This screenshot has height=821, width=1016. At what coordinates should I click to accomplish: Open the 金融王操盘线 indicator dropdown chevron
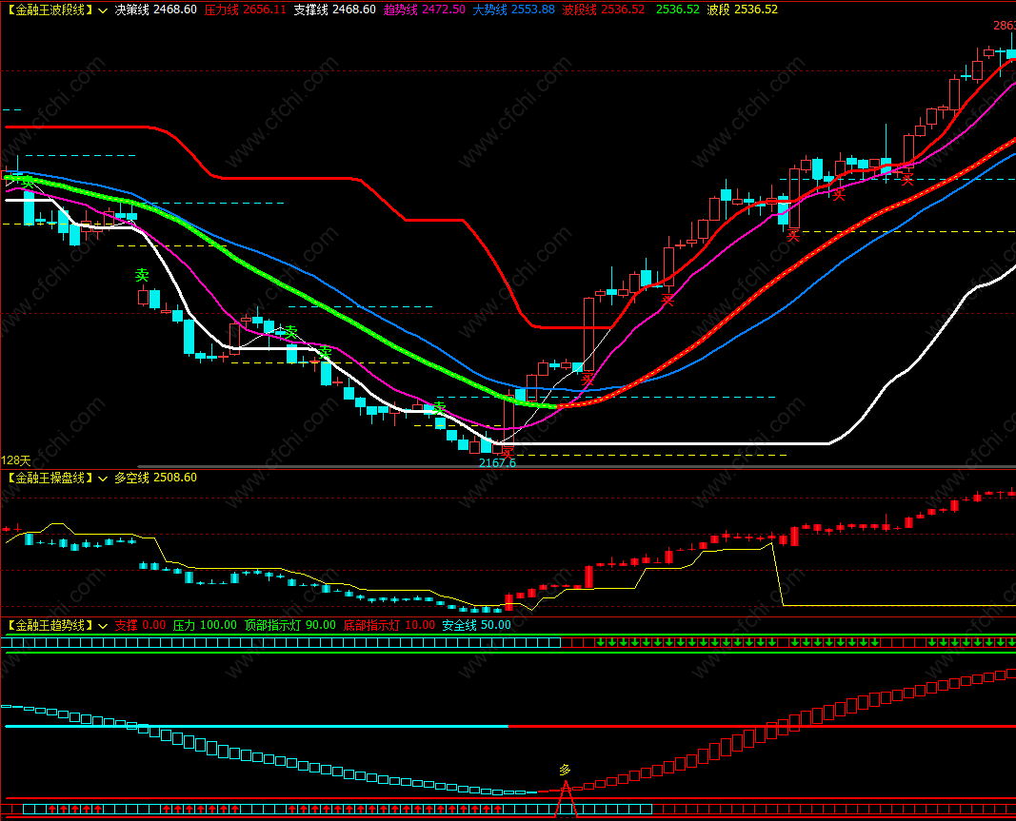point(103,479)
